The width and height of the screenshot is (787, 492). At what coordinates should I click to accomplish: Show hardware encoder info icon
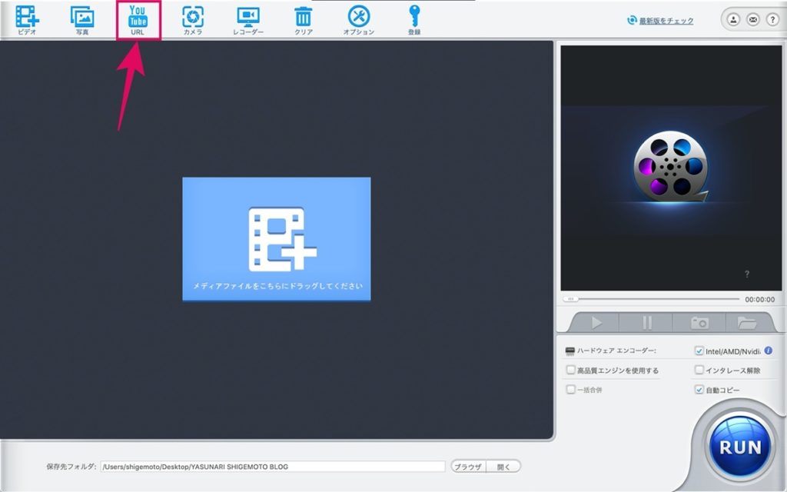tap(769, 351)
